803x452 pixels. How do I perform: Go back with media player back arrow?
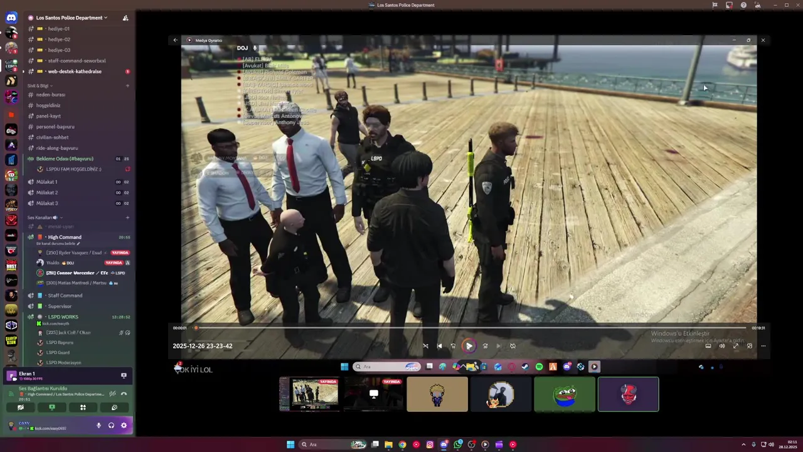[x=176, y=40]
